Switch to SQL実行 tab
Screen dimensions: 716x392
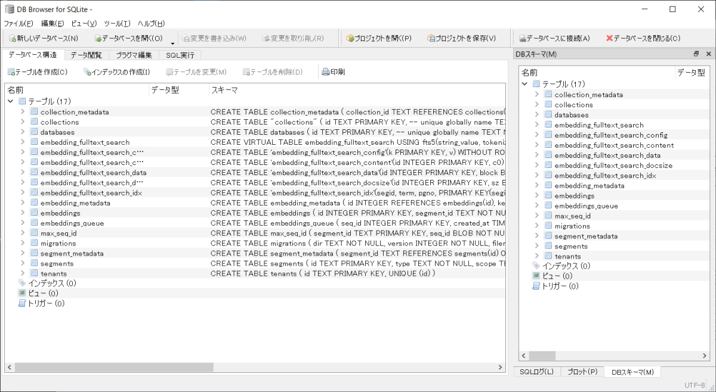pyautogui.click(x=180, y=55)
